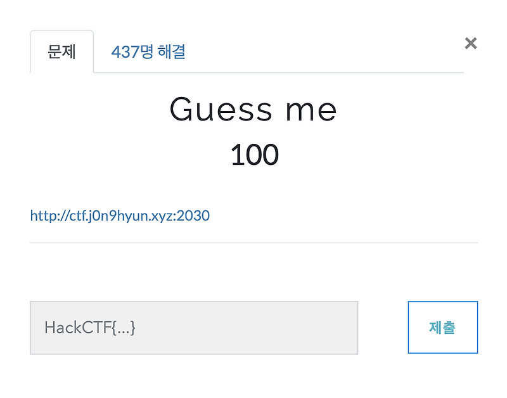Viewport: 507px width, 398px height.
Task: Click the blue 제출 button
Action: tap(442, 327)
